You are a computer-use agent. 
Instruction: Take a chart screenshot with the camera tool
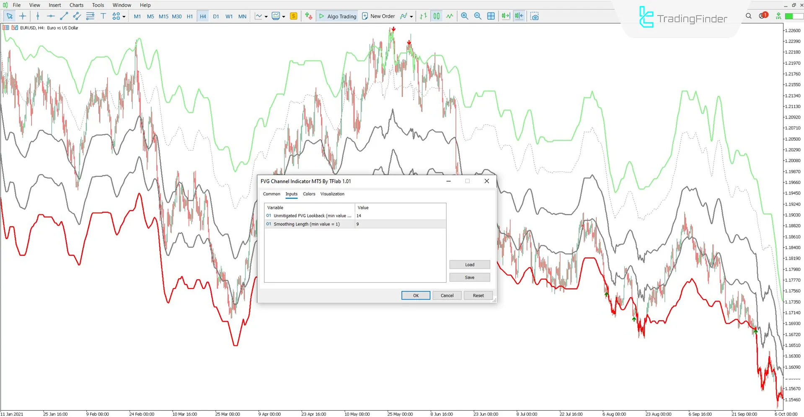tap(535, 16)
